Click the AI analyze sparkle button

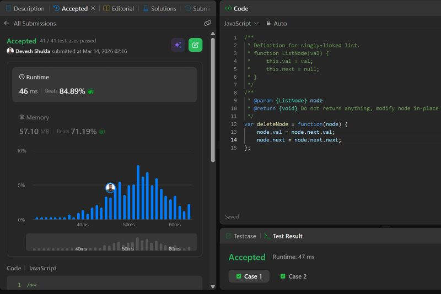click(178, 45)
